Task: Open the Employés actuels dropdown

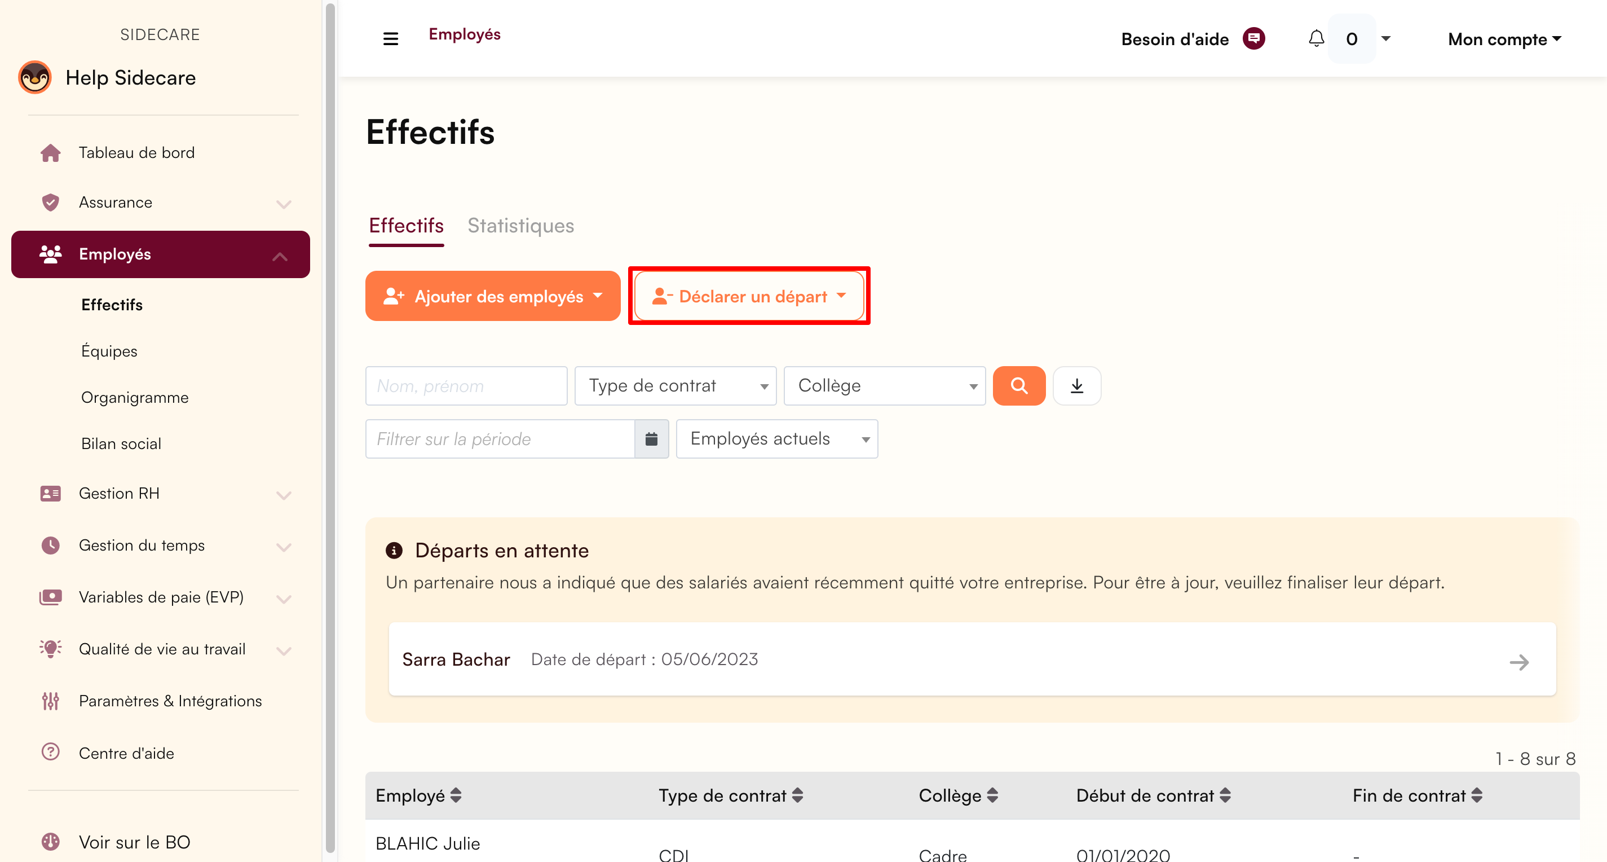Action: [776, 439]
